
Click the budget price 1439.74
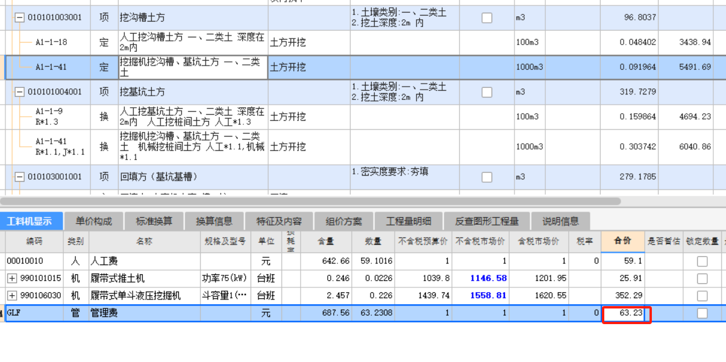(433, 296)
